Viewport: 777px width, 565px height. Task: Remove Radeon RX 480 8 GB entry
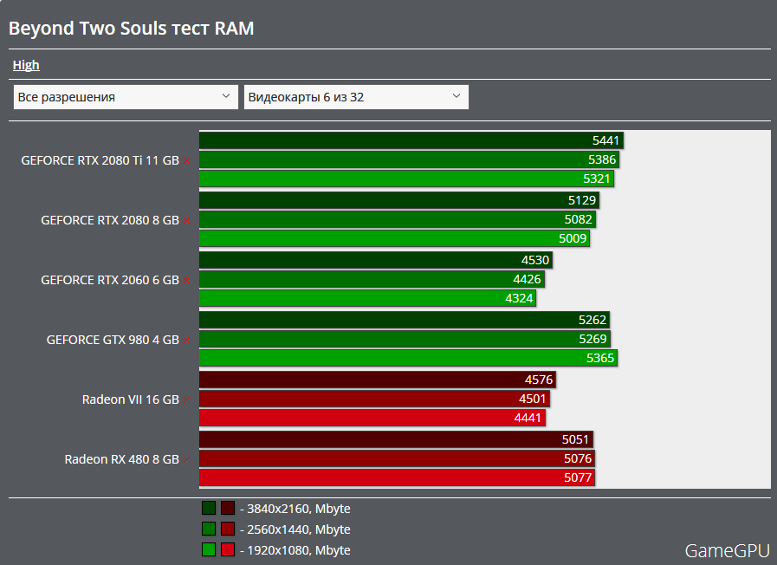(x=186, y=460)
